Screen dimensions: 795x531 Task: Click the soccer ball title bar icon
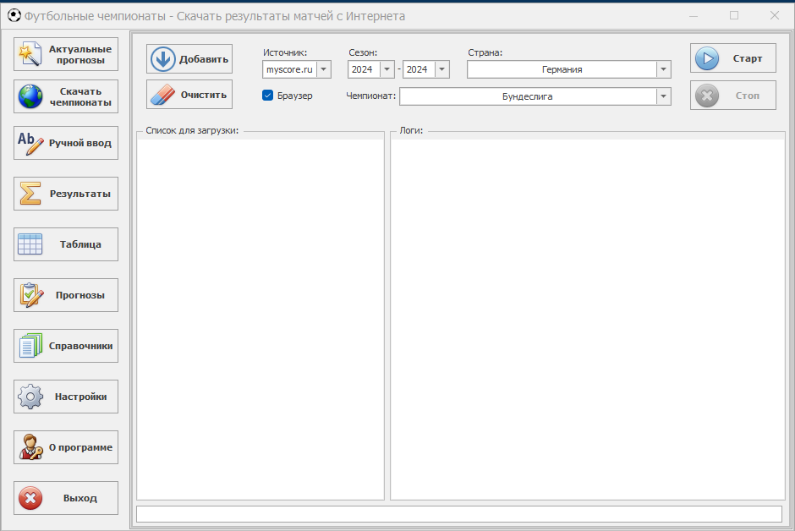click(14, 16)
